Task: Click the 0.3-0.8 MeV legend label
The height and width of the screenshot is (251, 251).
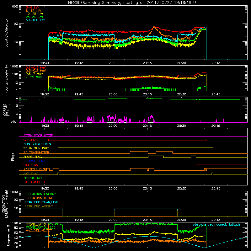Action: [36, 71]
